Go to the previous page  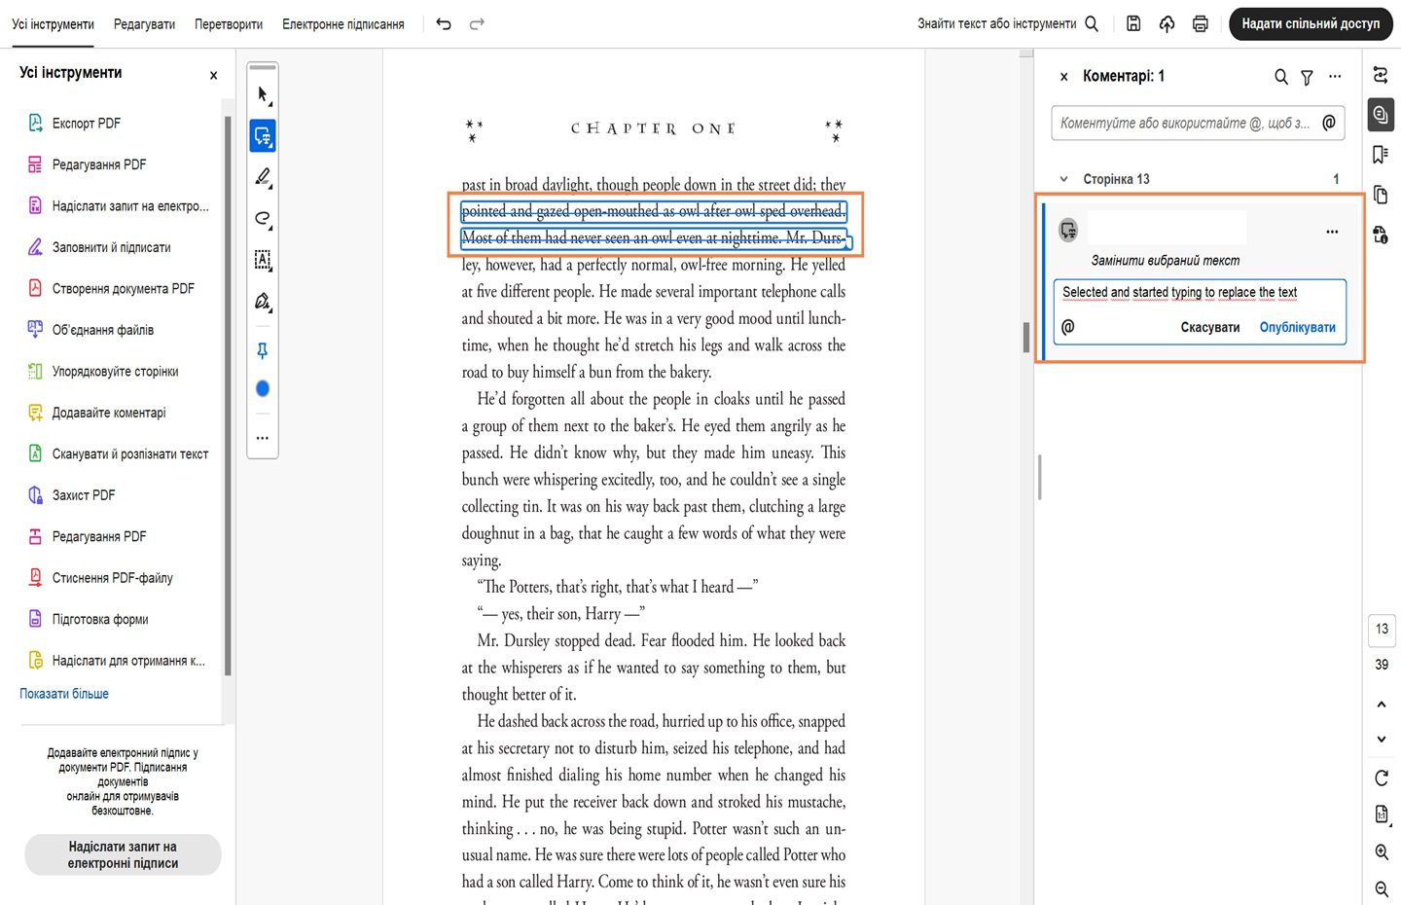pyautogui.click(x=1382, y=705)
